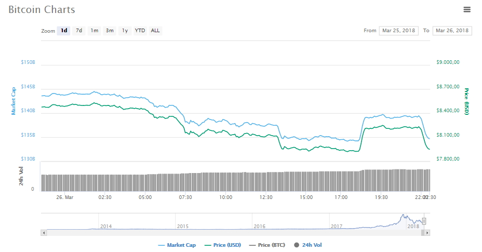Click the 12:30 time axis label

point(266,197)
